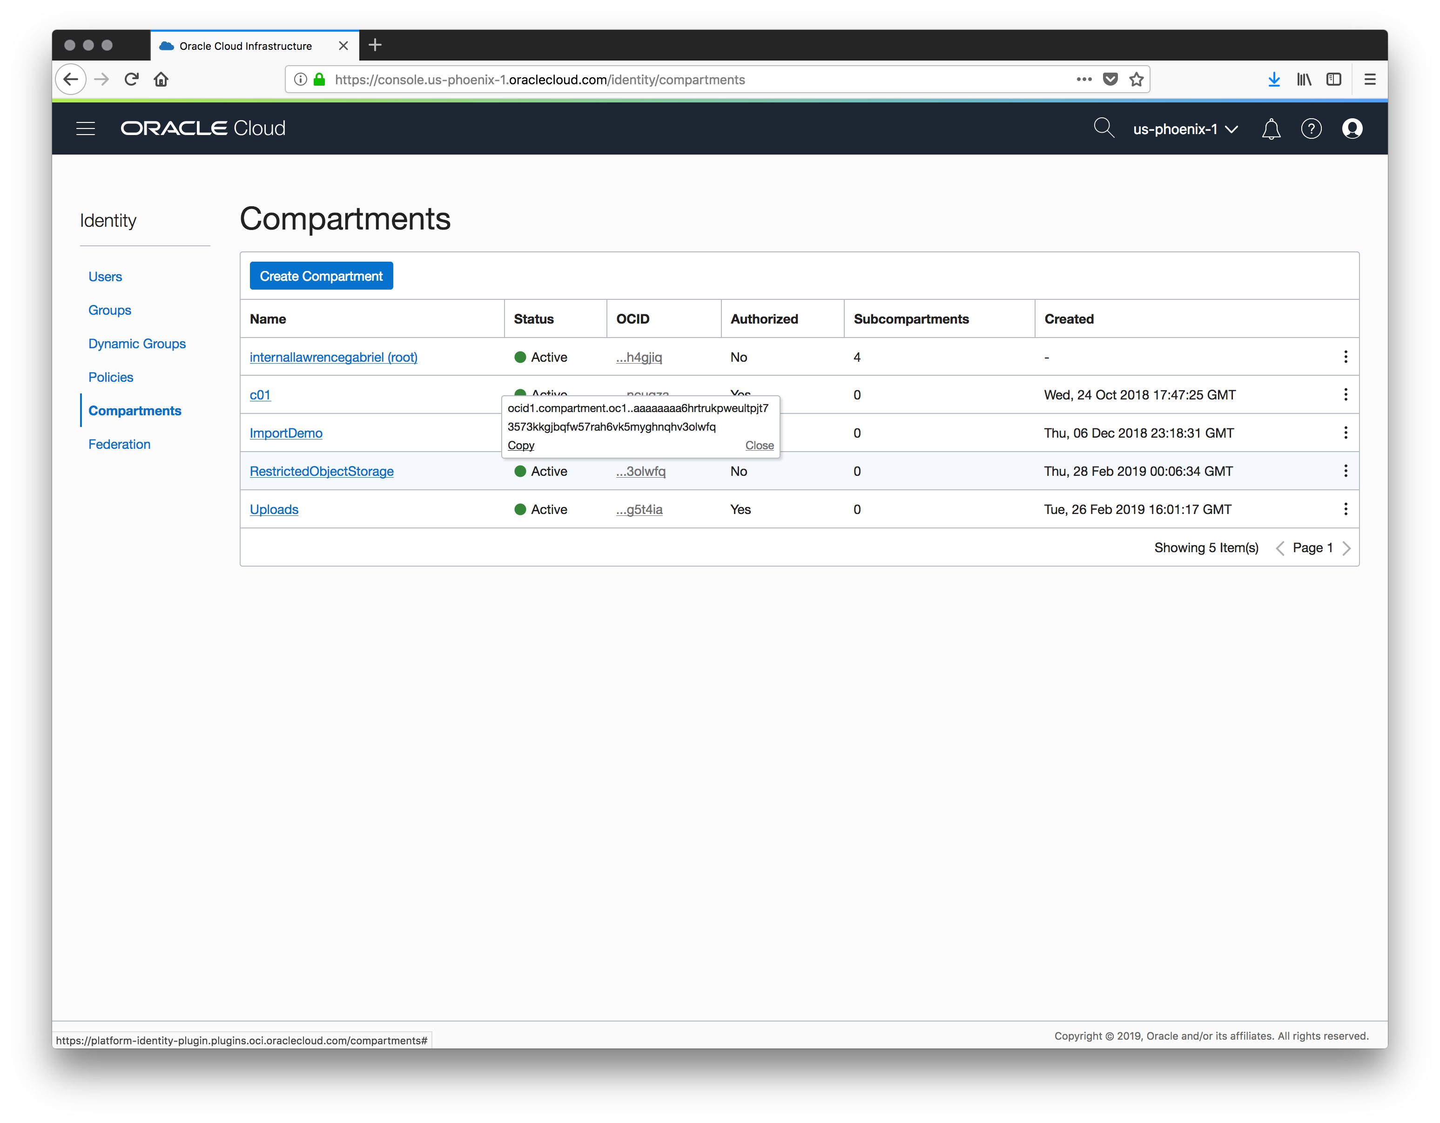Open the Oracle Cloud hamburger navigation menu
This screenshot has height=1123, width=1440.
pos(86,129)
